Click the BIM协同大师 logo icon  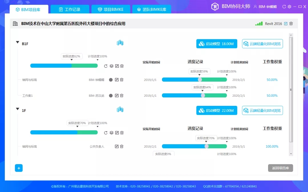215,7
